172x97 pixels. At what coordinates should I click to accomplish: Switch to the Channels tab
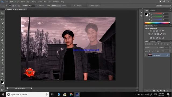click(153, 41)
